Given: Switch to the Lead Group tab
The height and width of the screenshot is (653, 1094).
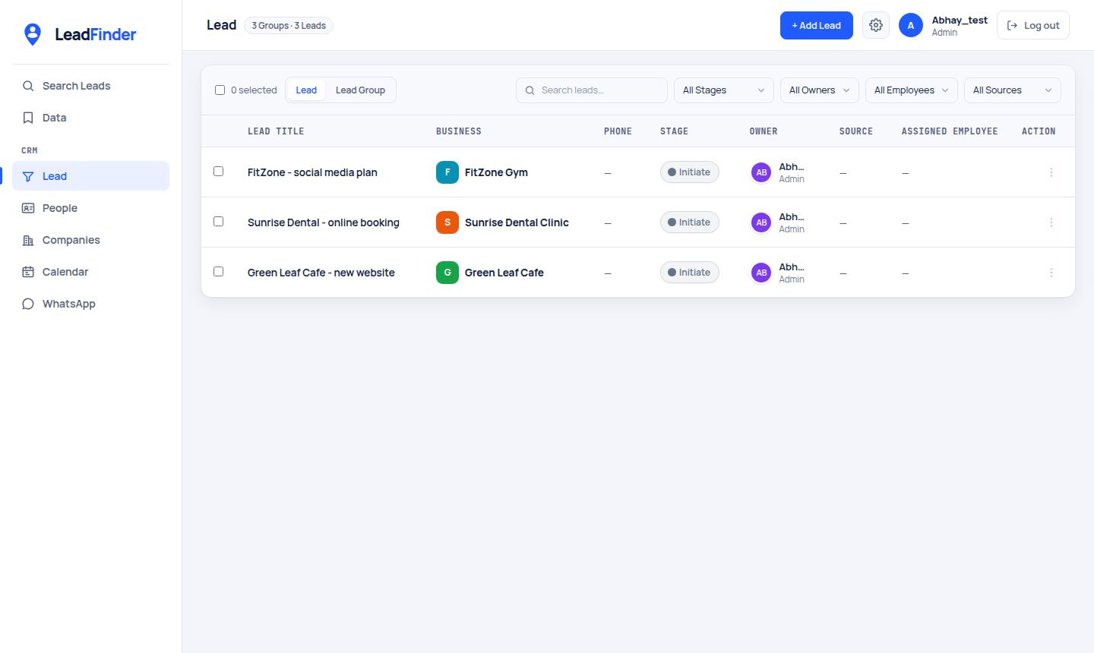Looking at the screenshot, I should point(360,90).
